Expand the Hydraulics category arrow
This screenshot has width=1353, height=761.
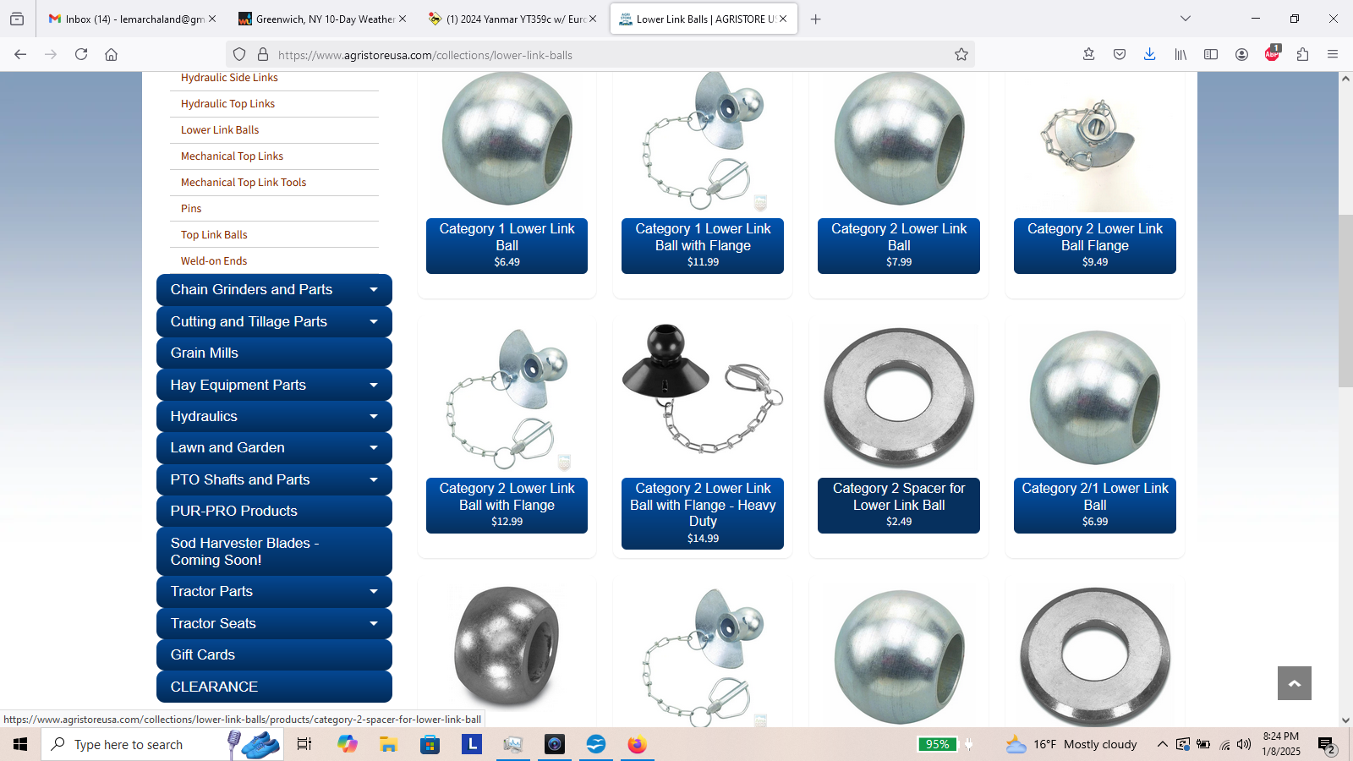pyautogui.click(x=373, y=417)
